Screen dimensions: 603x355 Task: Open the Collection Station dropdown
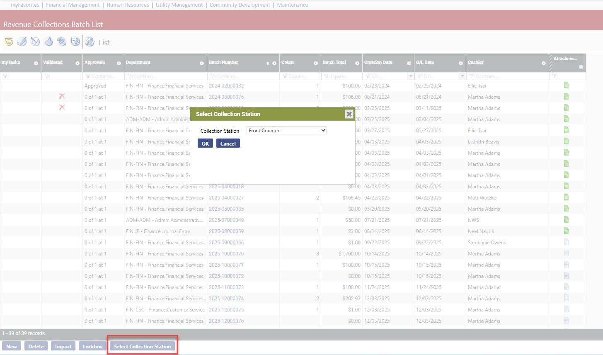286,131
